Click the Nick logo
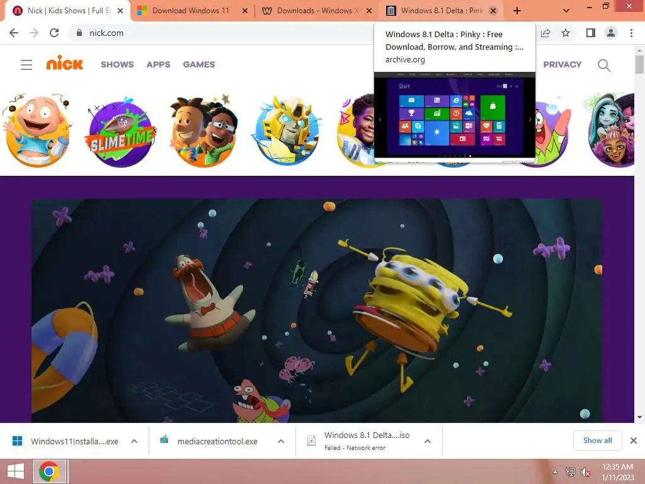645x484 pixels. [x=65, y=63]
